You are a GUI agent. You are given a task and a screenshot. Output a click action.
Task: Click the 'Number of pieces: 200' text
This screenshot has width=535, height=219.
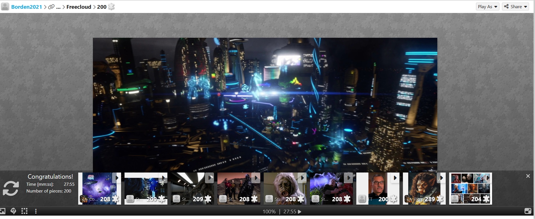tap(49, 191)
